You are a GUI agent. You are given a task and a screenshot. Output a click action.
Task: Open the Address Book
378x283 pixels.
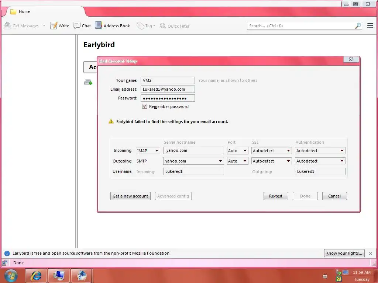point(112,25)
